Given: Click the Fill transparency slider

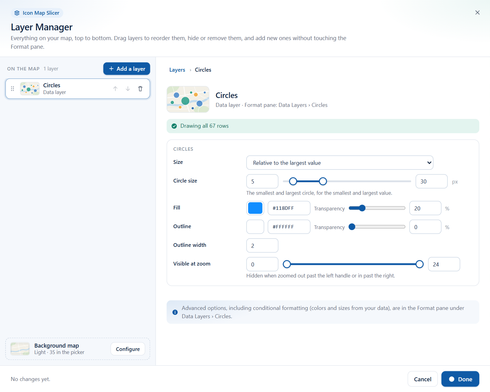Looking at the screenshot, I should coord(377,208).
